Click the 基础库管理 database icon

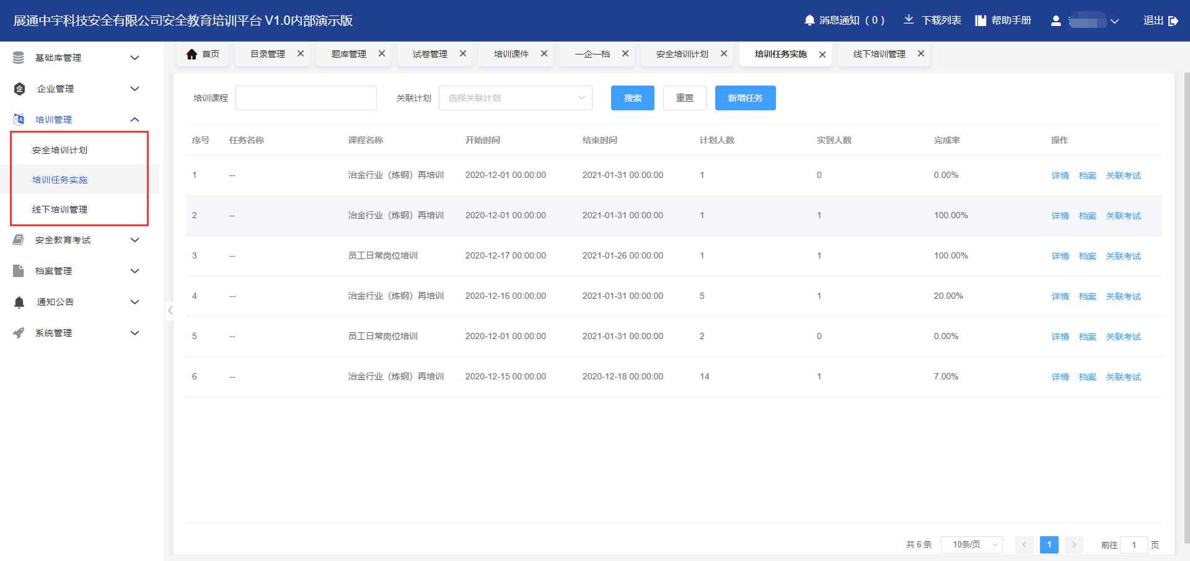19,58
